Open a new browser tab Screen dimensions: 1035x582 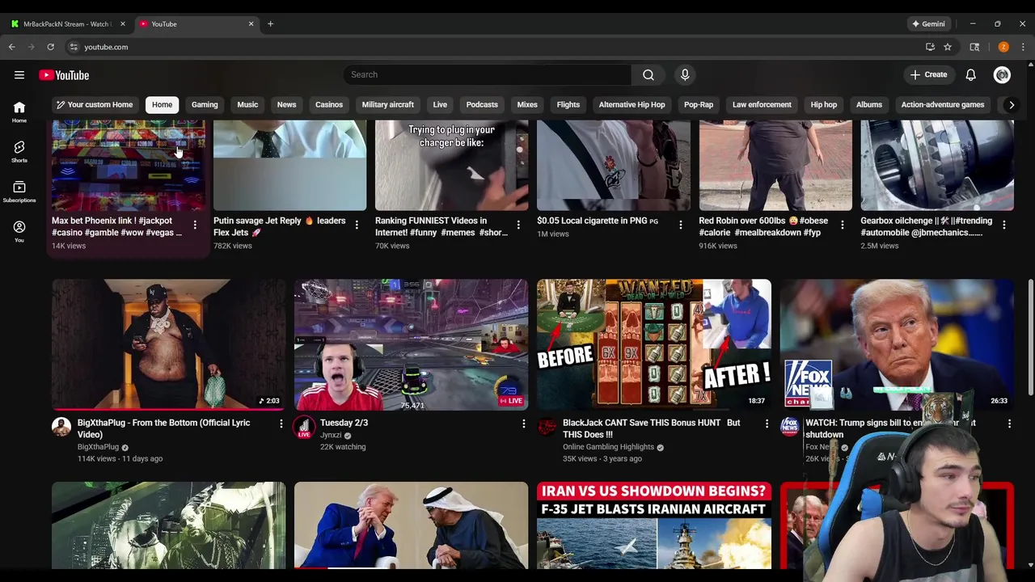pyautogui.click(x=270, y=23)
